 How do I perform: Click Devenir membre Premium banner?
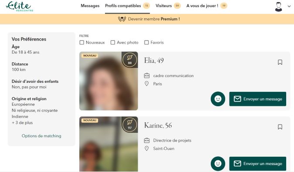[x=147, y=19]
